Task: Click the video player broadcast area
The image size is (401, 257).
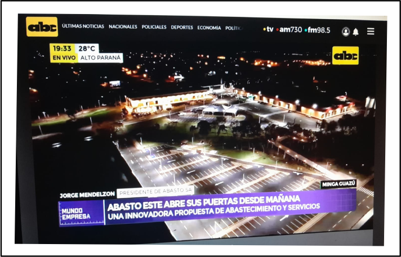Action: (202, 141)
